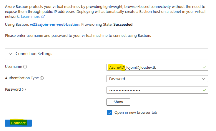
Task: Click the dropdown arrow beside Password type
Action: [x=203, y=79]
